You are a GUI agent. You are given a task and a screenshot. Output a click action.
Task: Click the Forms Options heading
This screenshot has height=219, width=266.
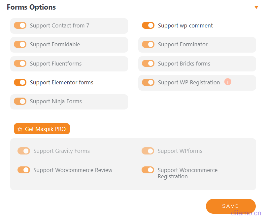pos(31,7)
